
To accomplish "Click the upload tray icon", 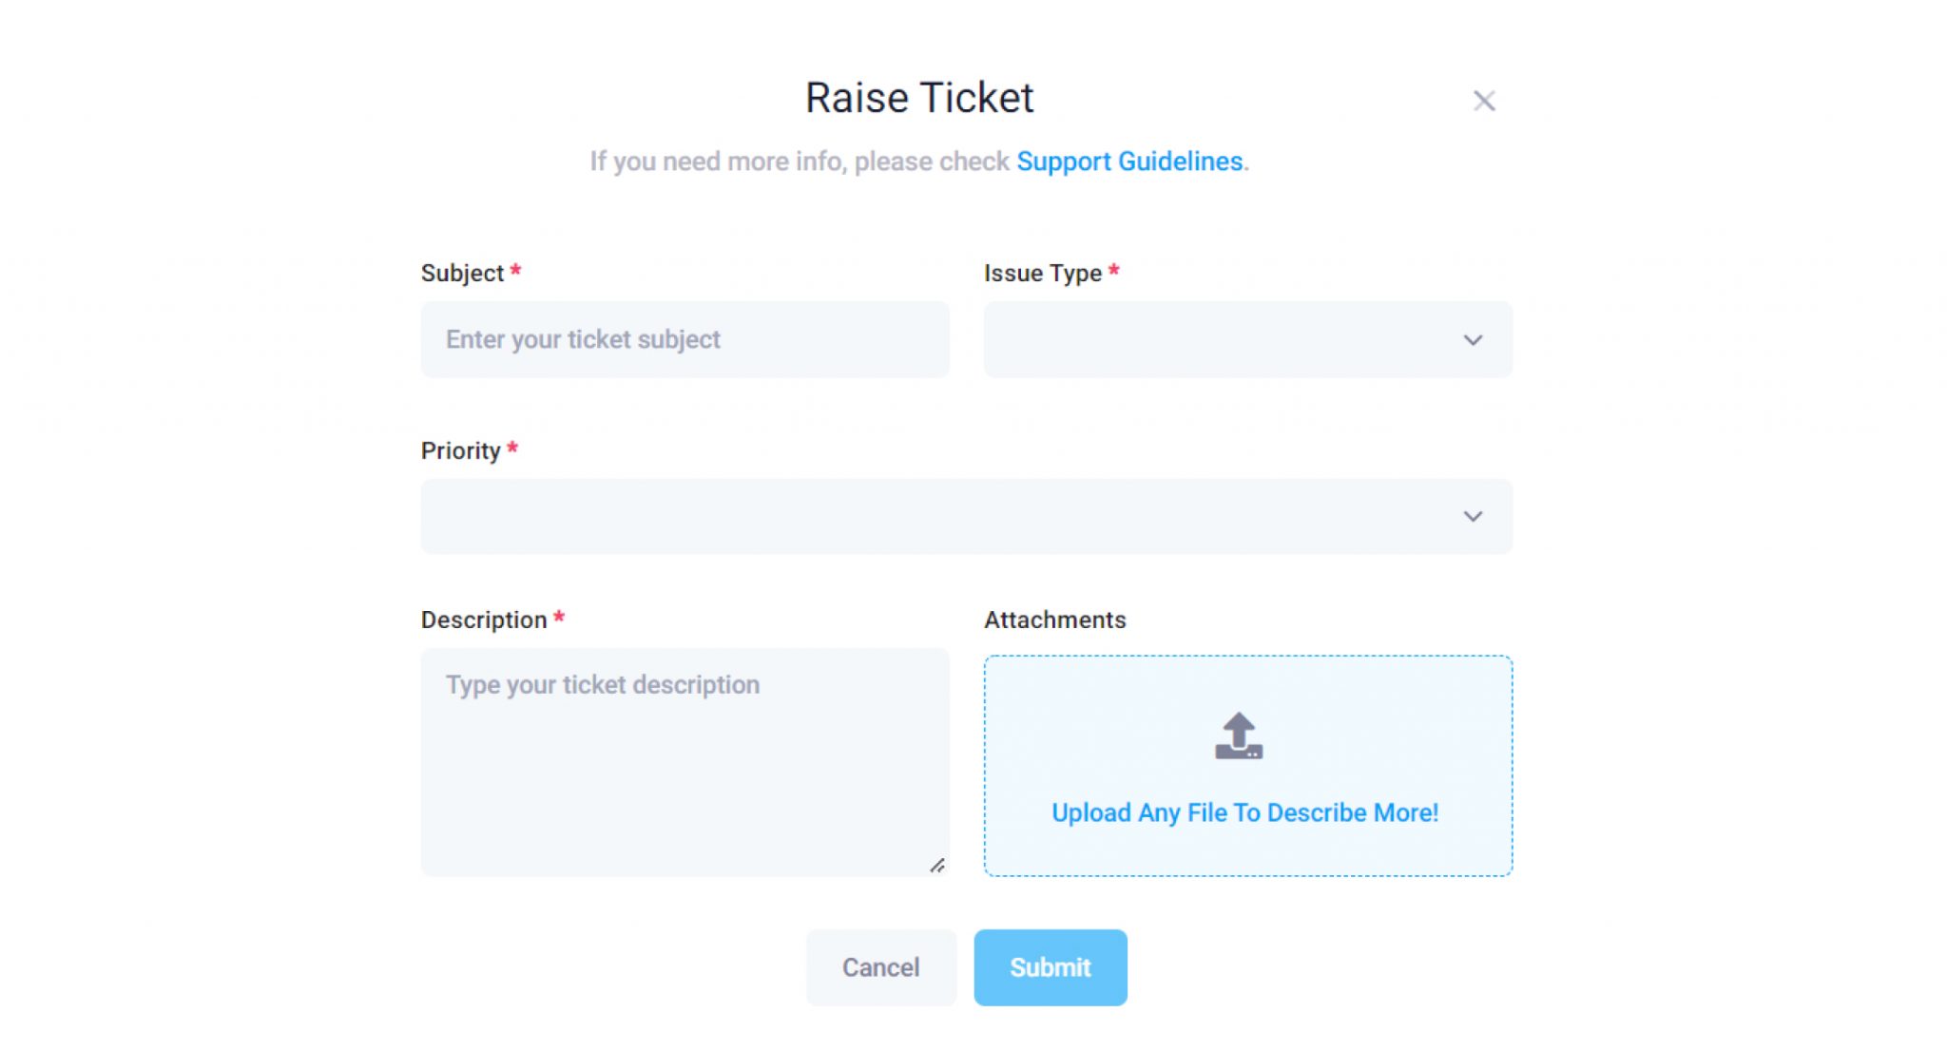I will [x=1239, y=736].
